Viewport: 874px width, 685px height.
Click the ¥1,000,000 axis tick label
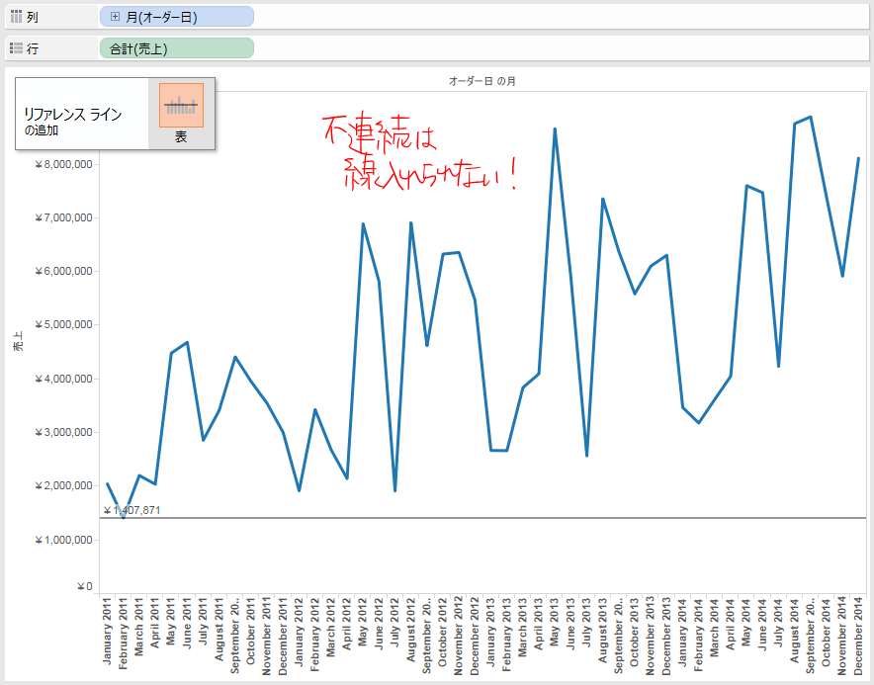63,540
